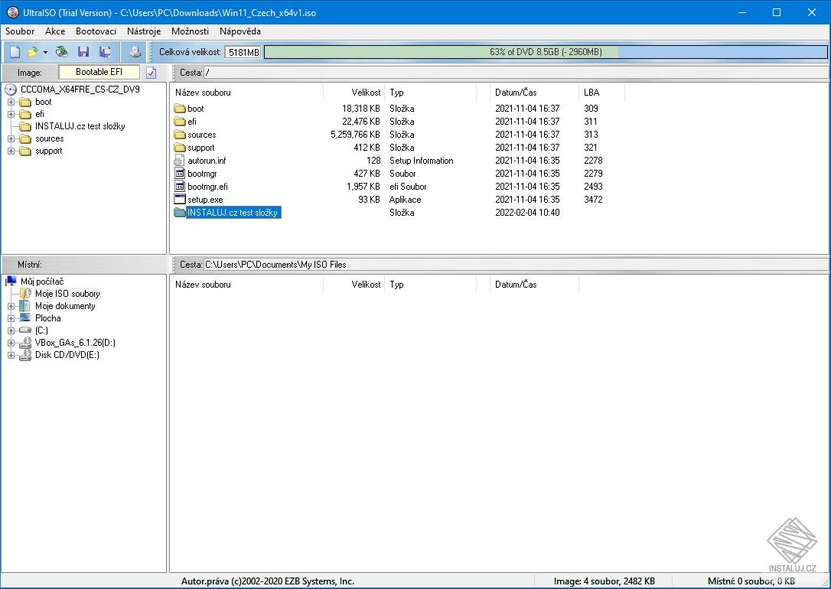Click the local Cesta path field
The width and height of the screenshot is (831, 589).
[x=516, y=265]
